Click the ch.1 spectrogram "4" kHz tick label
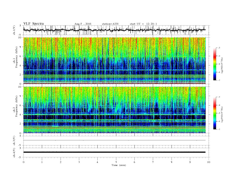Viewport: 235px width, 182px height. [x=20, y=65]
